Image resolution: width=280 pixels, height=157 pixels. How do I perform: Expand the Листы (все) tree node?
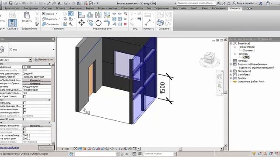pos(231,71)
